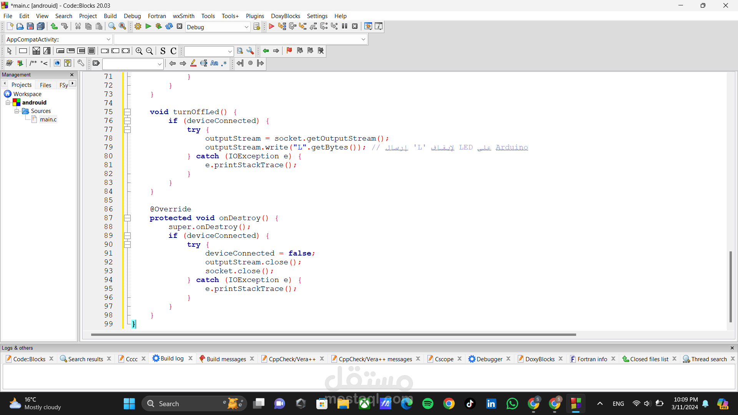Open the Plugins menu
The width and height of the screenshot is (738, 415).
255,16
